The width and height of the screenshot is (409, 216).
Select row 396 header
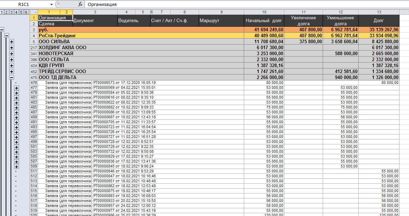(x=34, y=60)
